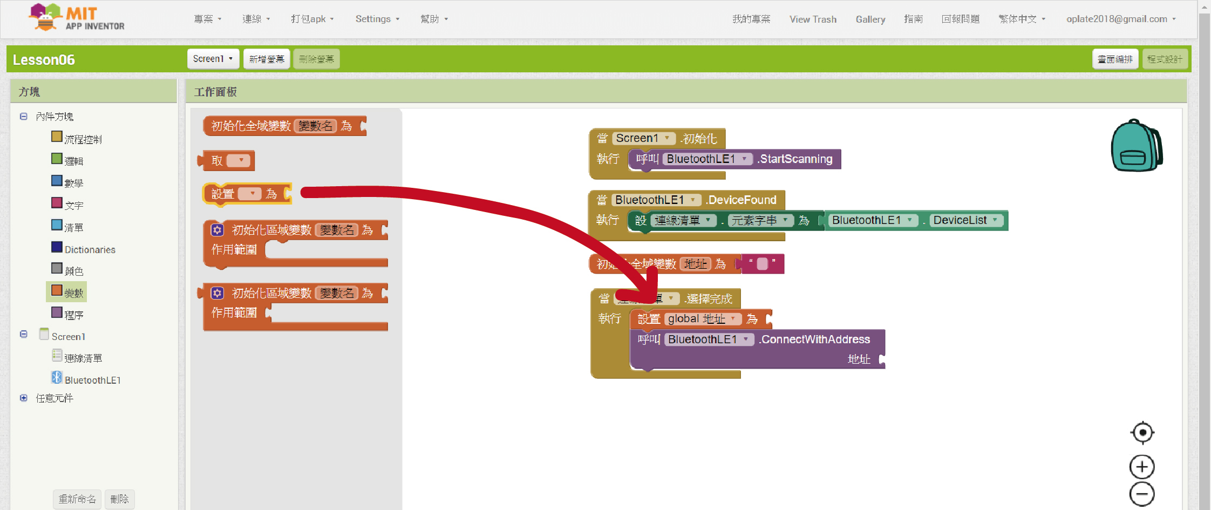Expand the 任意元件 tree node

(x=23, y=398)
